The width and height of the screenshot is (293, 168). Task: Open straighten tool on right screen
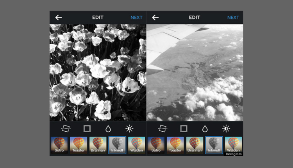tap(163, 129)
